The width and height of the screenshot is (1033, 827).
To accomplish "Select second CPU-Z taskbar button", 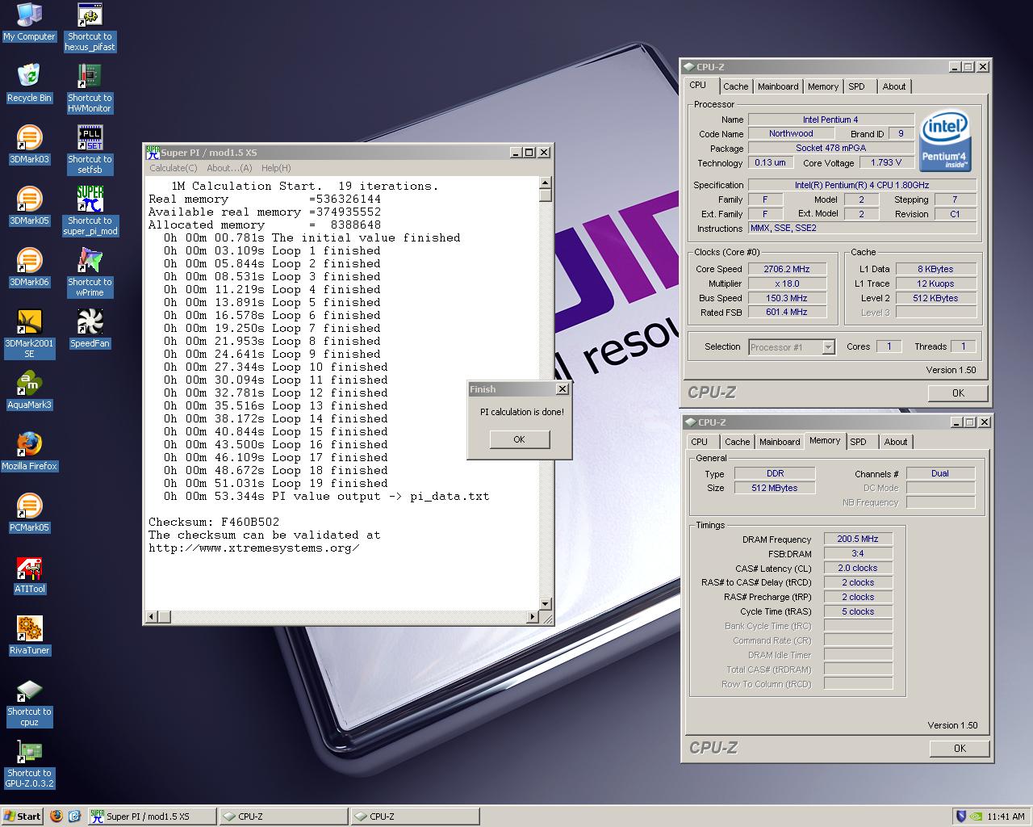I will pos(415,817).
